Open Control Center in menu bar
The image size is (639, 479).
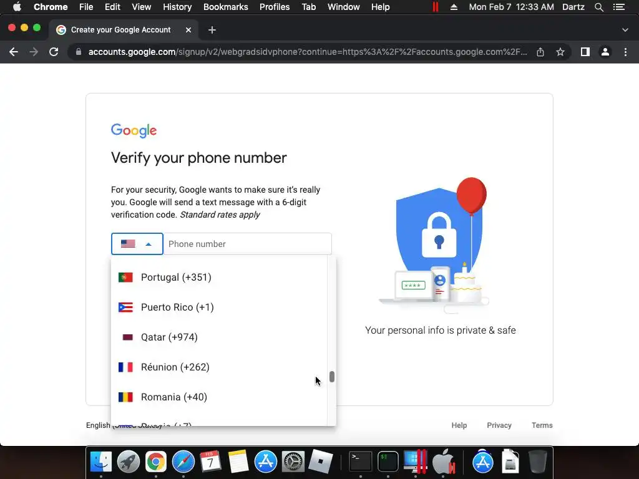coord(619,7)
